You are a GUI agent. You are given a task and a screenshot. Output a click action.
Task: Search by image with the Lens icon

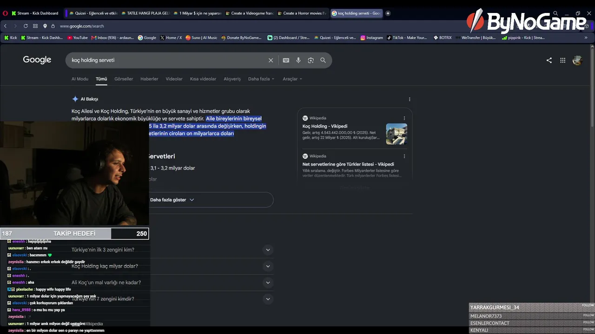(x=311, y=60)
